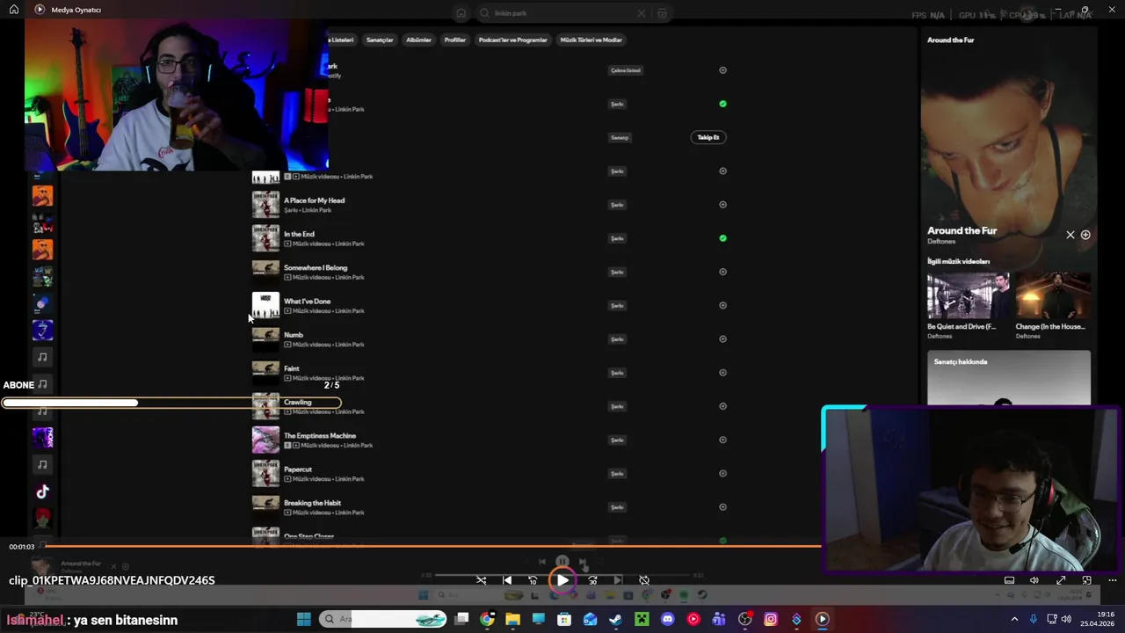Add Somewhere I Belong to library
The image size is (1125, 633).
[x=723, y=272]
